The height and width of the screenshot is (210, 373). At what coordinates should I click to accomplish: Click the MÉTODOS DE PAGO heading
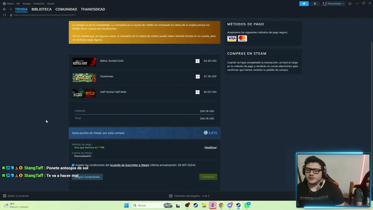(246, 24)
